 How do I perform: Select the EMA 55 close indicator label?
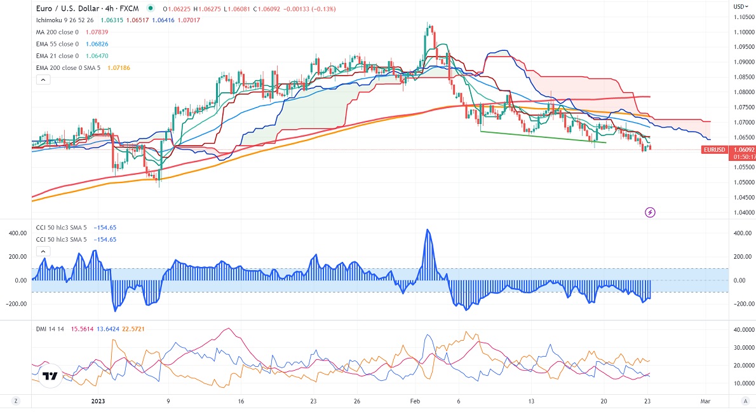tap(57, 44)
